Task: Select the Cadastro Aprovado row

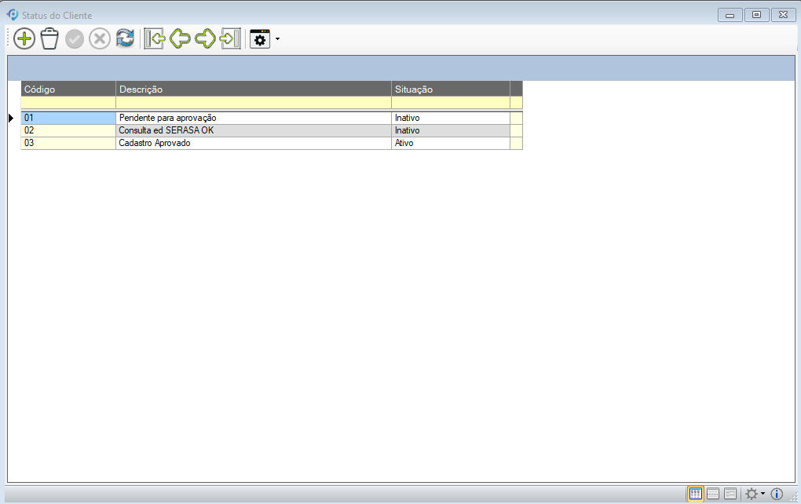Action: click(253, 144)
